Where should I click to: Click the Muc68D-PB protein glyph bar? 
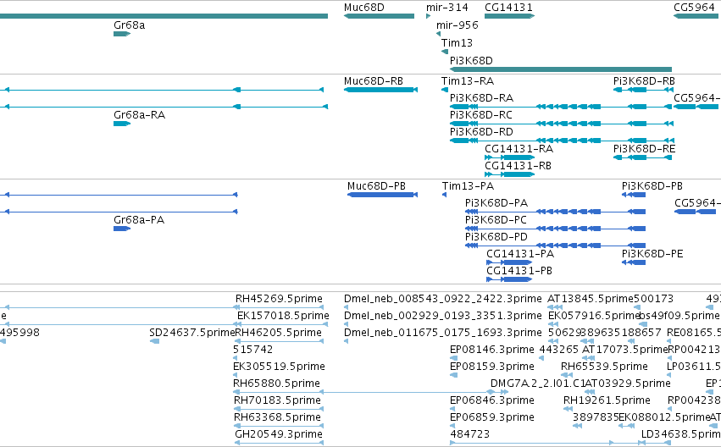click(x=382, y=195)
